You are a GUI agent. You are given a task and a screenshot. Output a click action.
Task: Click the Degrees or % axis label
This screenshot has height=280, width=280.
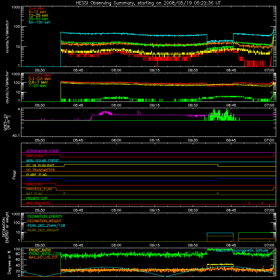(x=9, y=262)
